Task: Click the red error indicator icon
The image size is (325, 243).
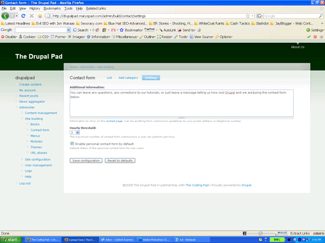Action: (x=315, y=37)
